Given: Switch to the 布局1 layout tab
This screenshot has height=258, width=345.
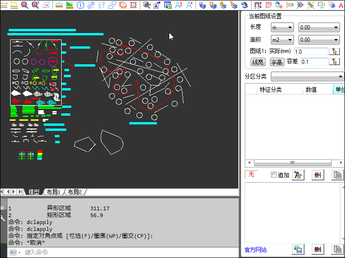Looking at the screenshot, I should point(53,192).
